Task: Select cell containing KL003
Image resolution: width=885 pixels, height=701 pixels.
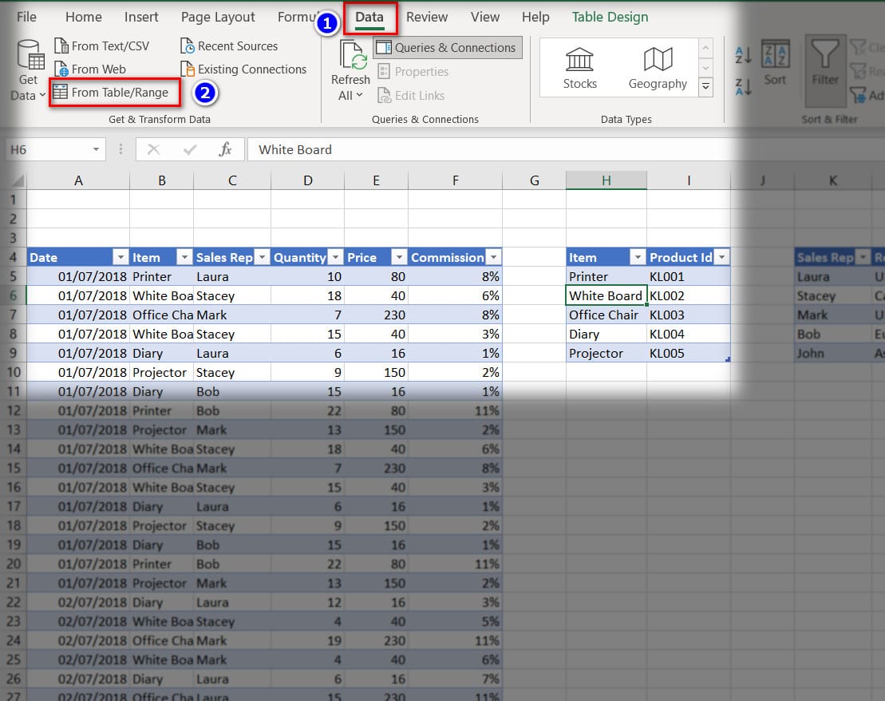Action: pyautogui.click(x=688, y=315)
